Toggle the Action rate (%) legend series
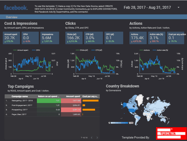 point(160,50)
